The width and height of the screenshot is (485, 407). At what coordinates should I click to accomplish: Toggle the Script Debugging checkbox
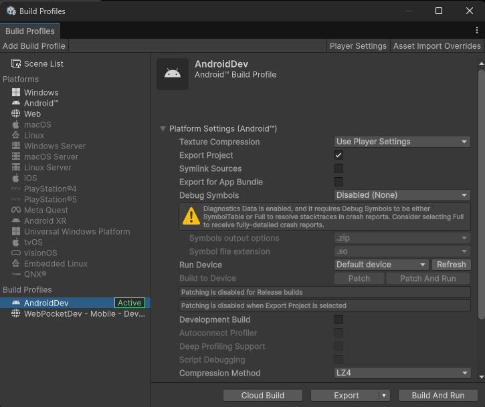tap(338, 360)
